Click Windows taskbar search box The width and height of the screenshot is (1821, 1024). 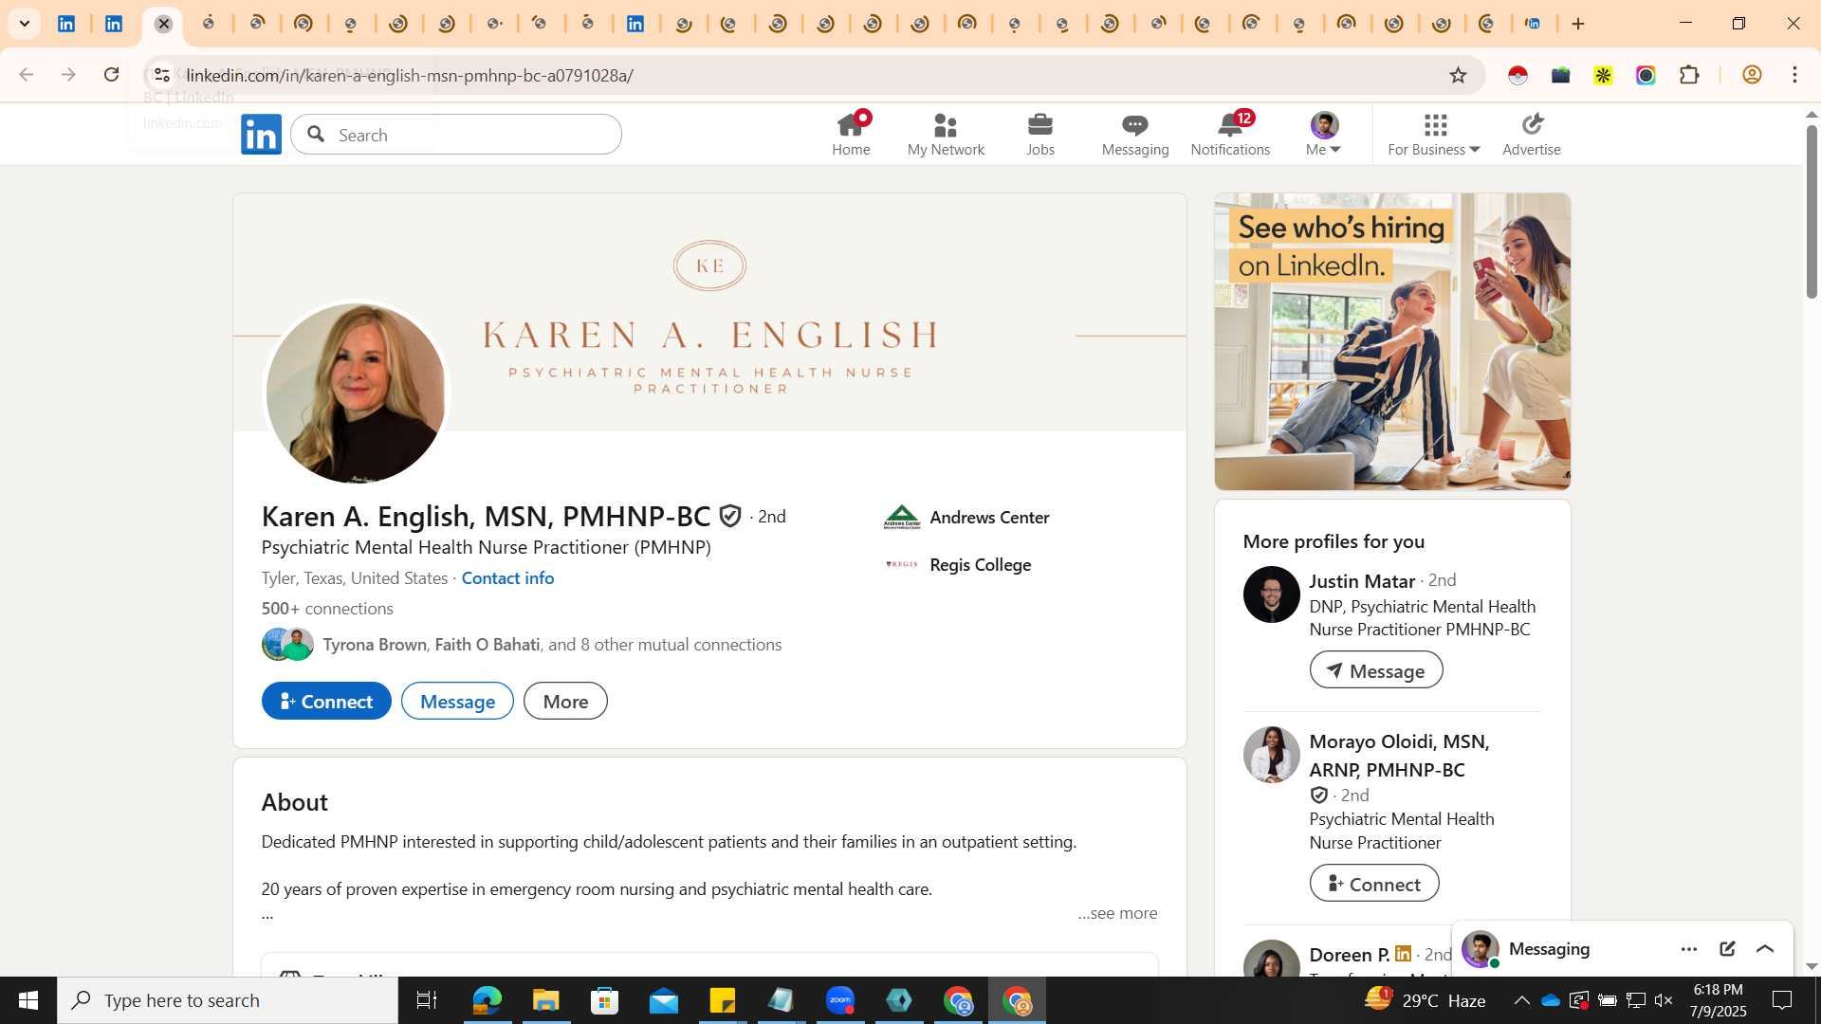pyautogui.click(x=228, y=1000)
